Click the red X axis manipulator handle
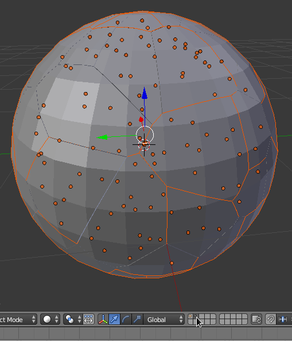 pos(141,120)
